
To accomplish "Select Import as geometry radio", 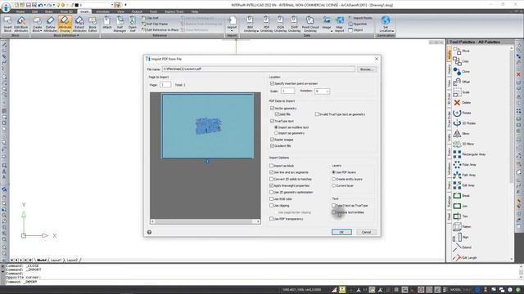I will point(276,133).
